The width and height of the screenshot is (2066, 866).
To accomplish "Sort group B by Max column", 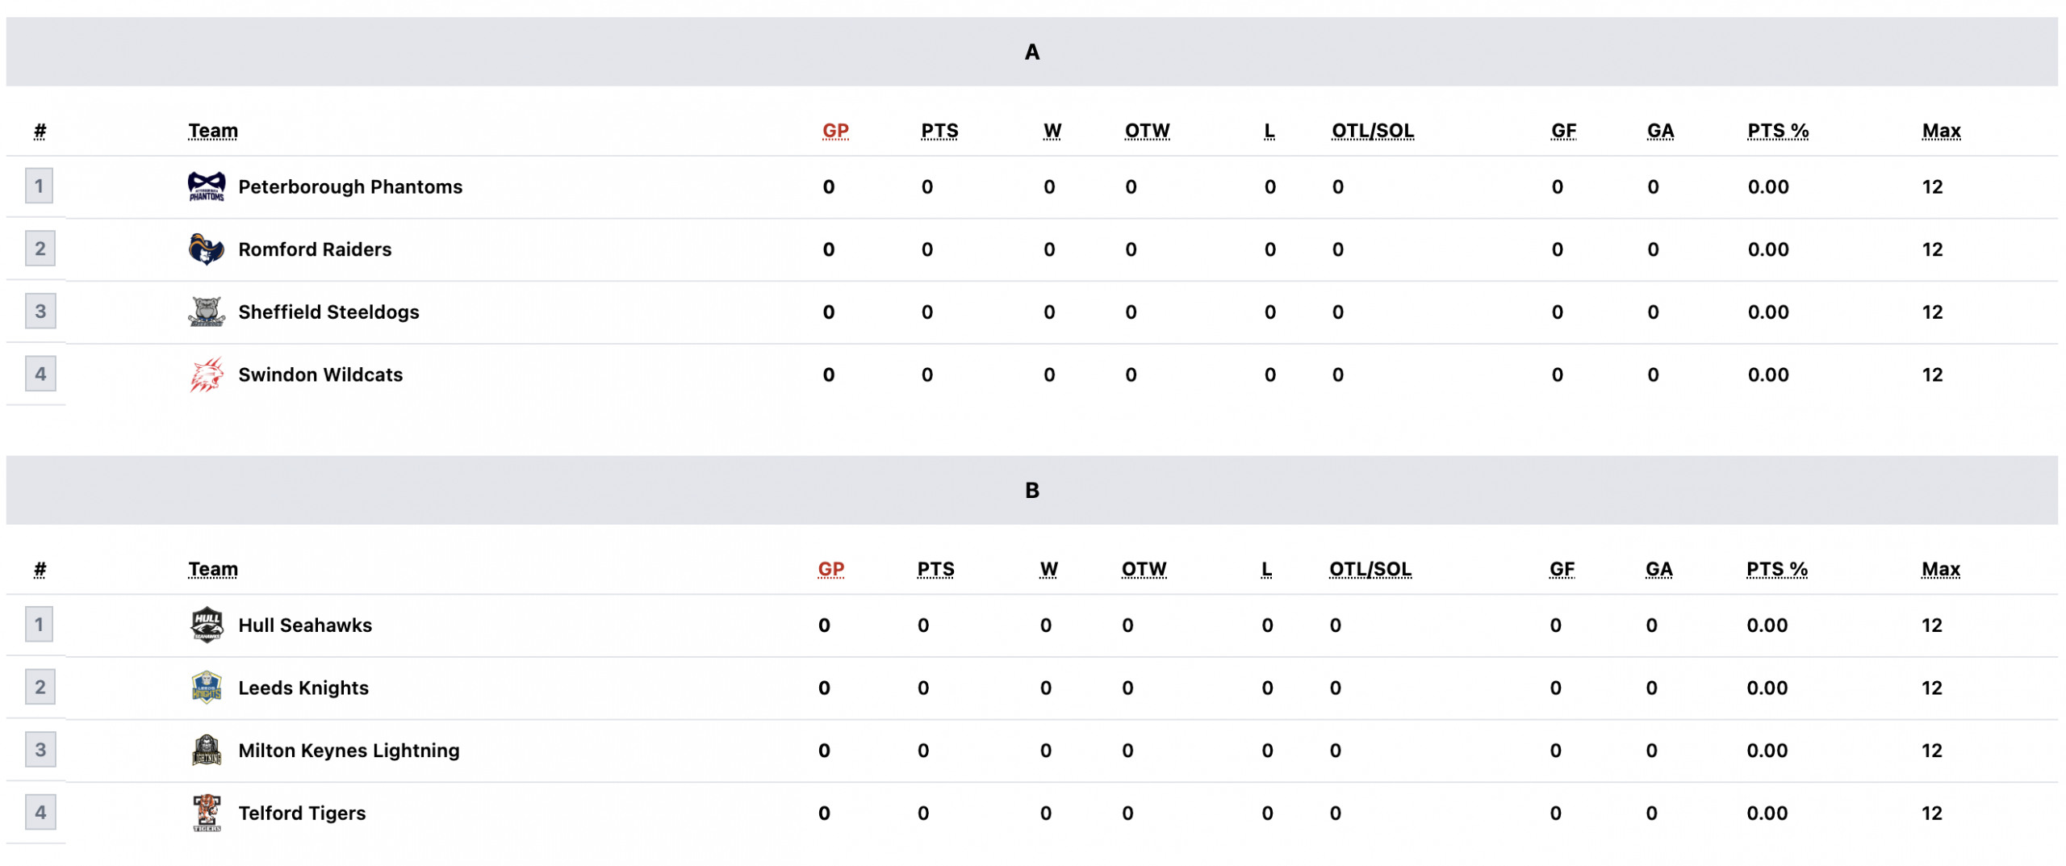I will (1939, 569).
